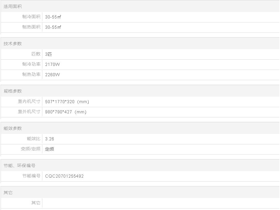Image resolution: width=280 pixels, height=210 pixels.
Task: Click the 节能、环保编号 section header
Action: [x=19, y=165]
